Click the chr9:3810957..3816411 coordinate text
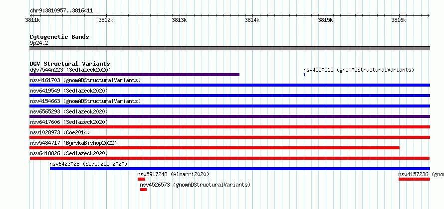 coord(61,11)
